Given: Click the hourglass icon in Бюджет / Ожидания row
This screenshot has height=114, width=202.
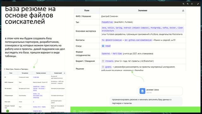Looking at the screenshot, I should click(103, 61).
